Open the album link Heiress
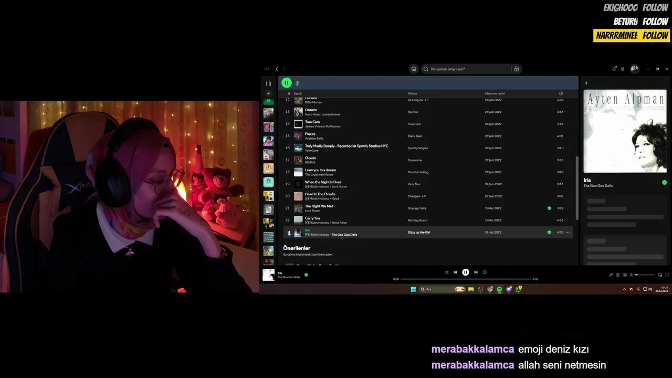 413,112
